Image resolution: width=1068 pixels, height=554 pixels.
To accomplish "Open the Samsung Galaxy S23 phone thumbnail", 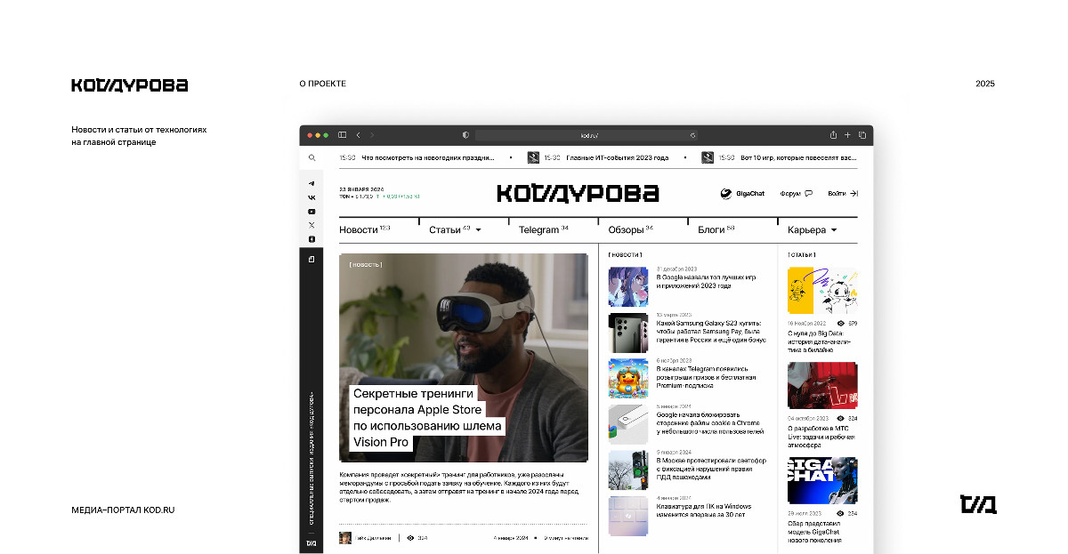I will click(x=628, y=333).
